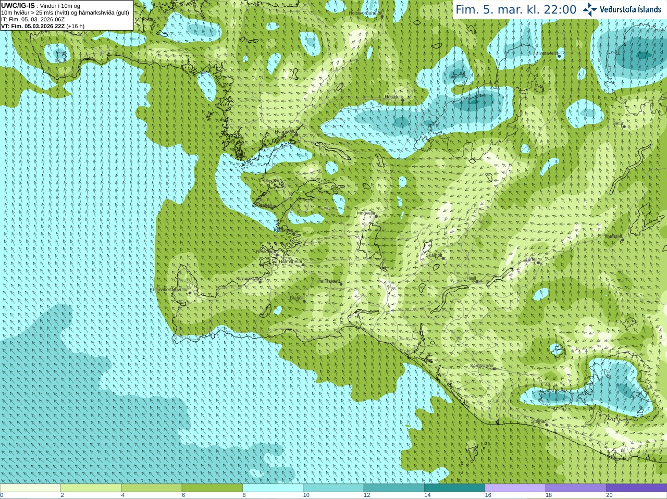Click the Hvanneyri station label
The width and height of the screenshot is (667, 499).
[x=285, y=132]
